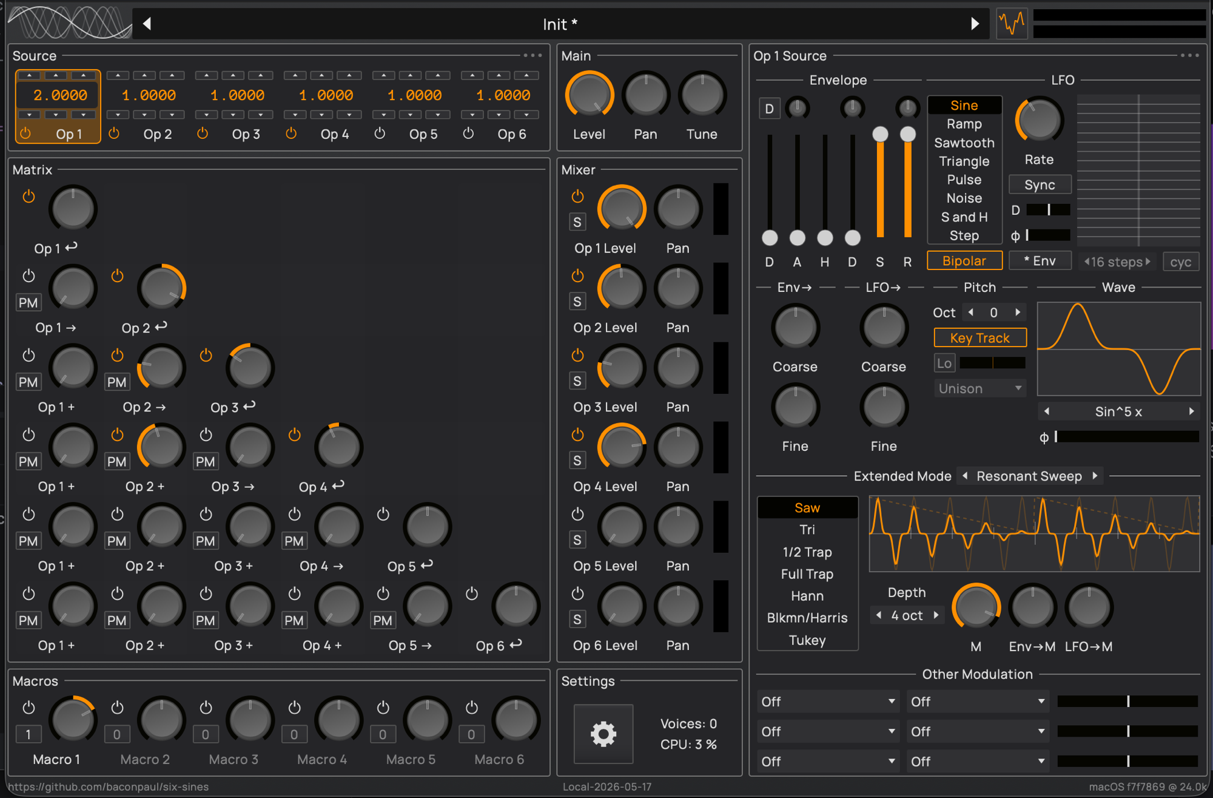Click the LFO Rate knob

coord(1039,121)
